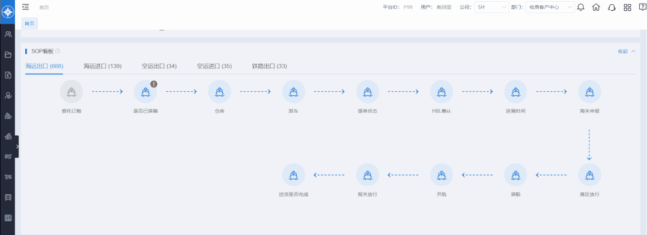This screenshot has height=235, width=647.
Task: Click the 送货是否完成 step icon
Action: click(293, 175)
